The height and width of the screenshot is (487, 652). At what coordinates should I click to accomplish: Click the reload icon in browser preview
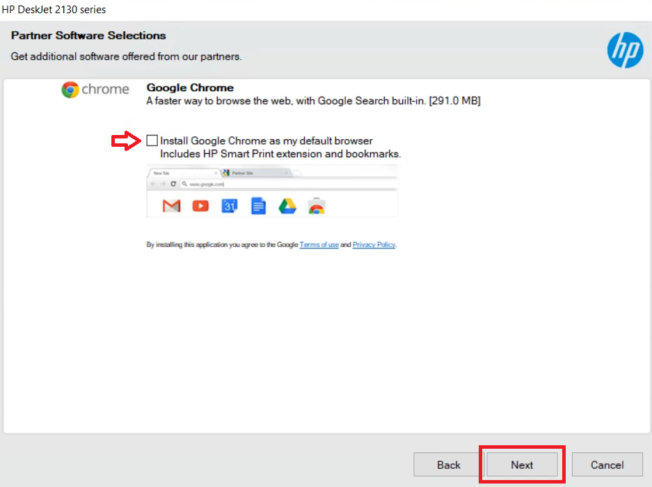point(173,184)
